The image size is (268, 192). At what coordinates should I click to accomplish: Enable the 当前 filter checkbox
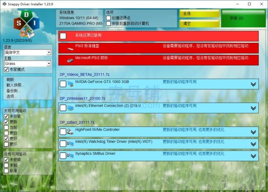tap(6, 128)
